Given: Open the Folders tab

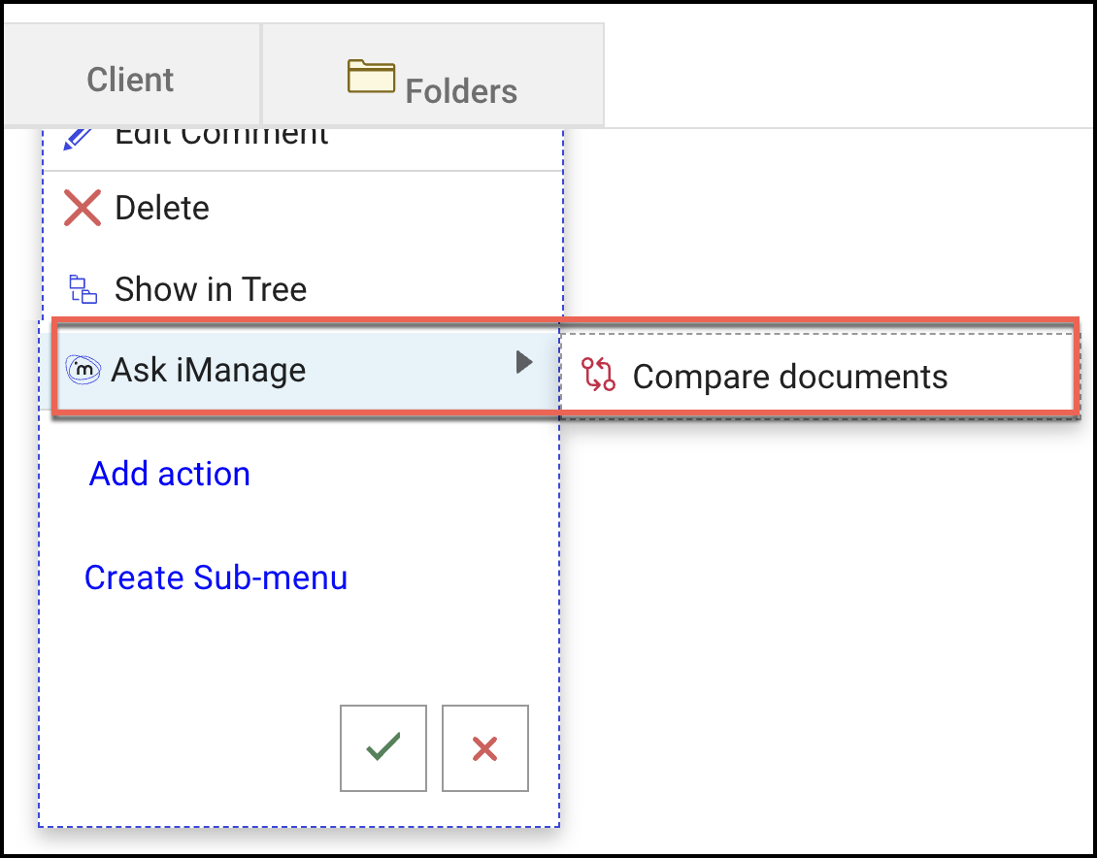Looking at the screenshot, I should tap(460, 91).
